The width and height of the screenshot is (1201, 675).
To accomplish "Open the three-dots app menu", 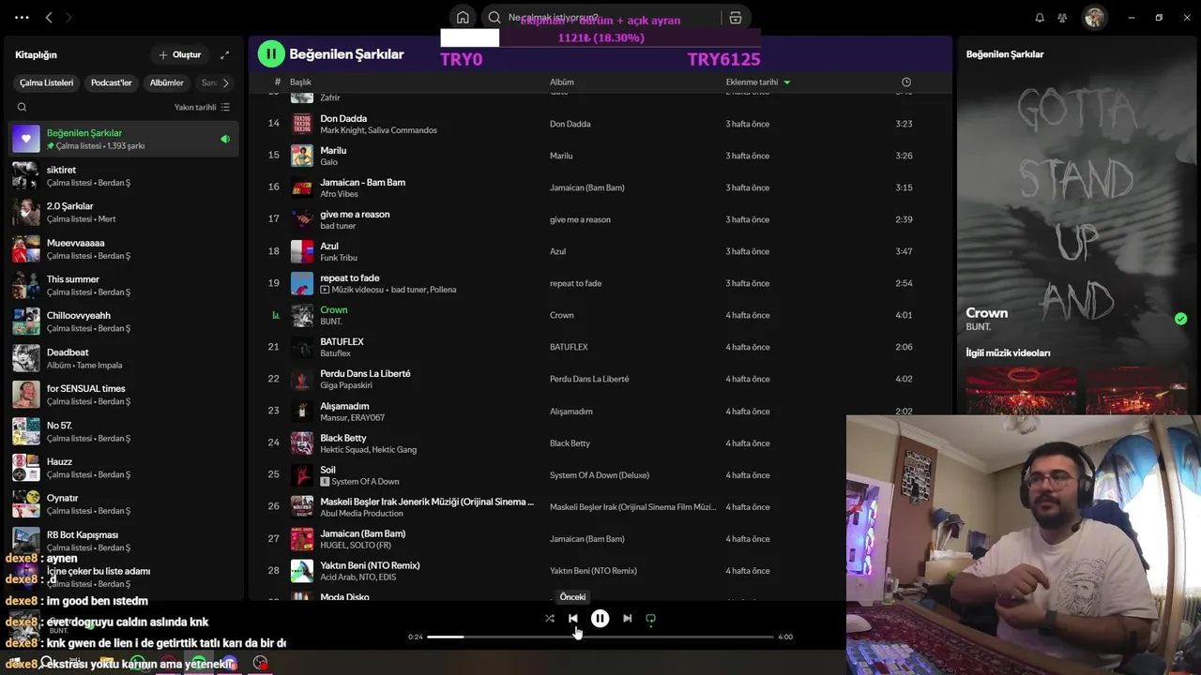I will (x=22, y=17).
